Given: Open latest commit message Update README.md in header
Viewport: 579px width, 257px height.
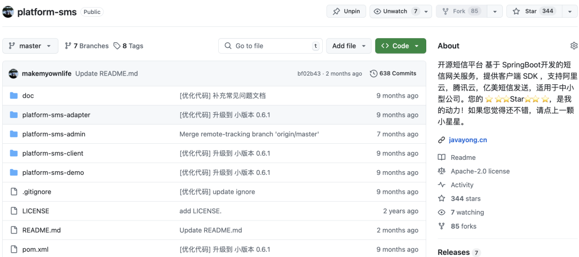Looking at the screenshot, I should point(107,74).
